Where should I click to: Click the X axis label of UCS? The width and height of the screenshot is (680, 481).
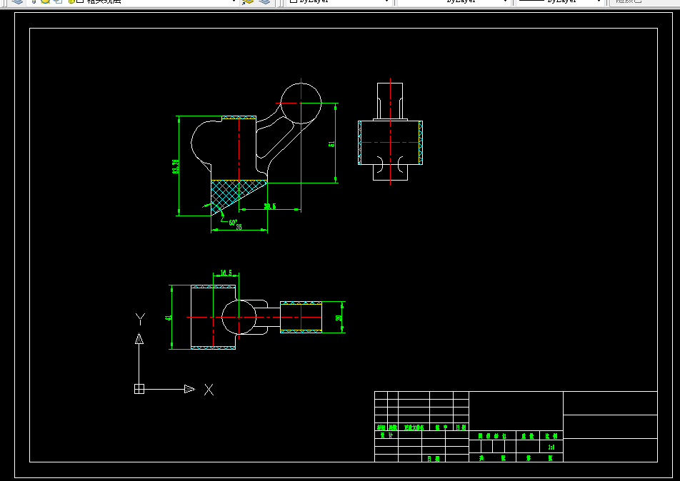pyautogui.click(x=209, y=390)
